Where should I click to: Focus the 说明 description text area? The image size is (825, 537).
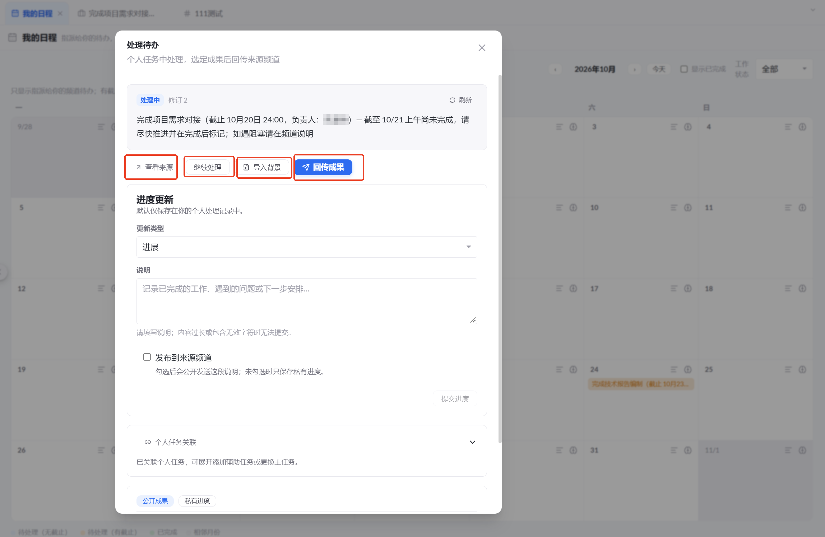tap(307, 301)
